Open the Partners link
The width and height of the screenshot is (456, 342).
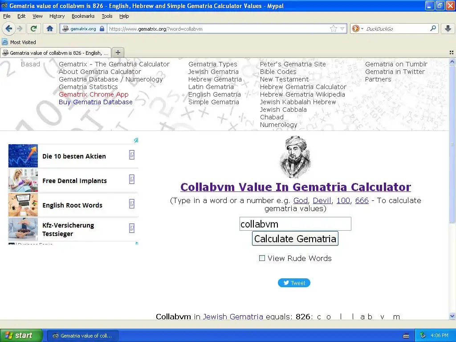378,79
